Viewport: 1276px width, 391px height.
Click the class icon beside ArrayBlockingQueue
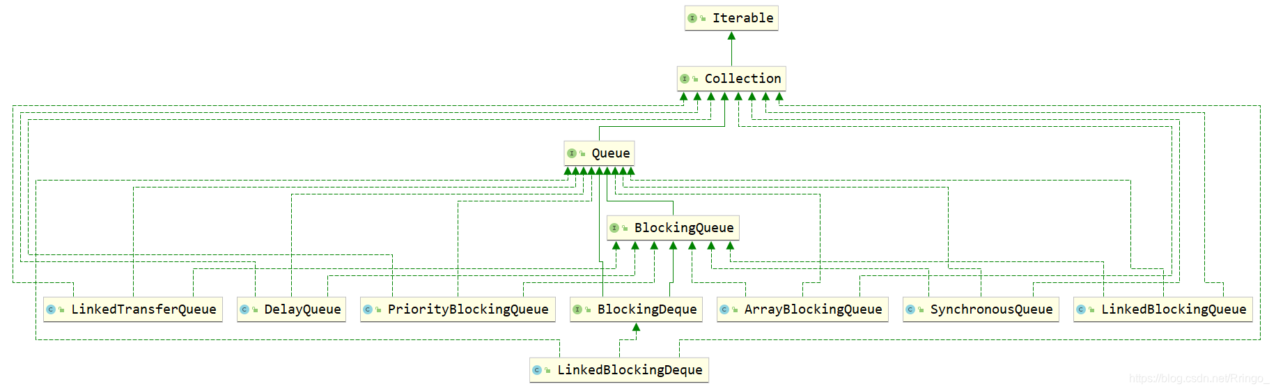pos(724,309)
